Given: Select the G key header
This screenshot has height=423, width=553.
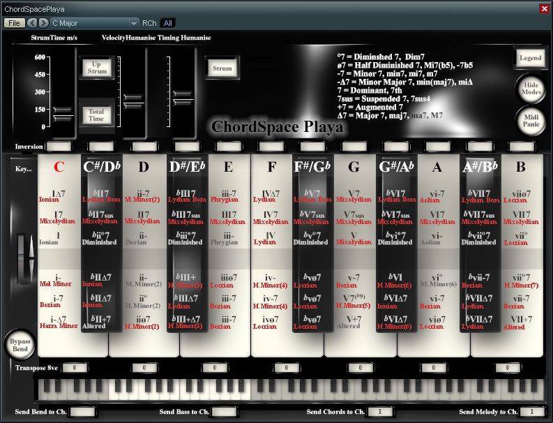Looking at the screenshot, I should (x=354, y=167).
